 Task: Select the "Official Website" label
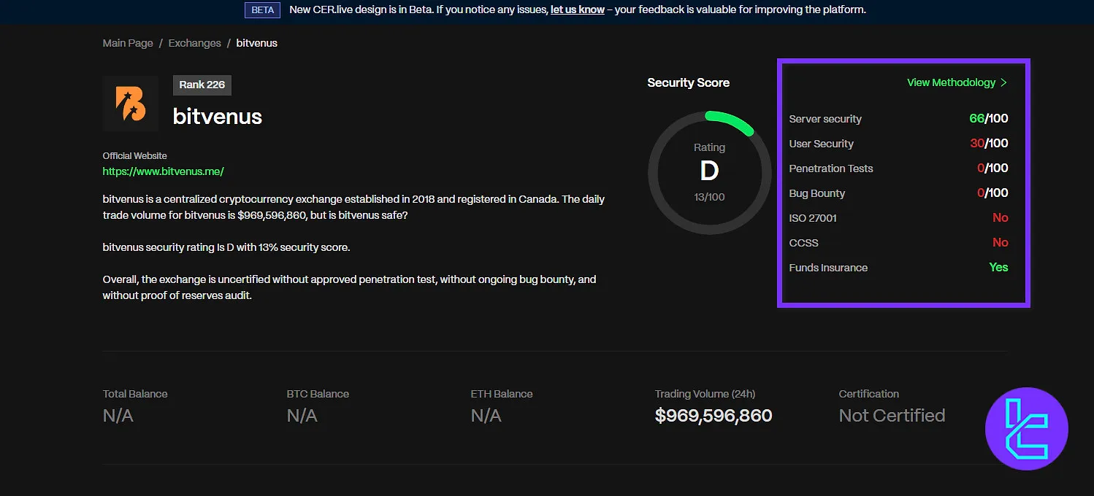[x=135, y=155]
